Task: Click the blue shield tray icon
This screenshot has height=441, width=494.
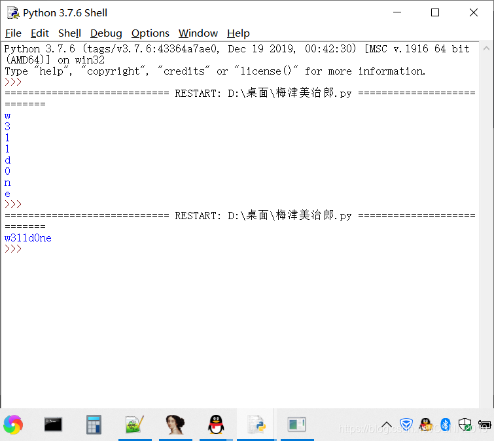Action: pos(406,425)
